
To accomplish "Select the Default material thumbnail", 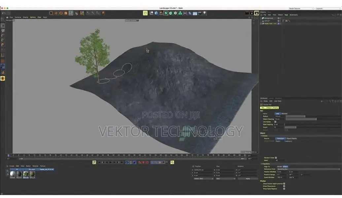I will pyautogui.click(x=13, y=174).
